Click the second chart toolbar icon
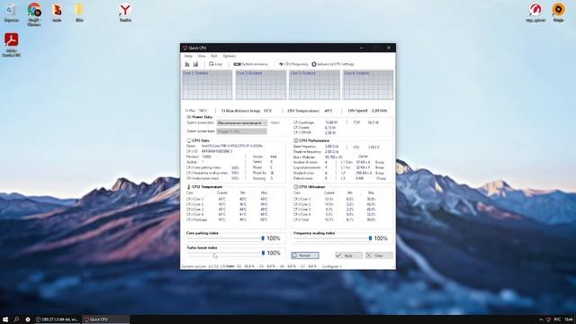Screen dimensions: 576x324 (x=195, y=64)
